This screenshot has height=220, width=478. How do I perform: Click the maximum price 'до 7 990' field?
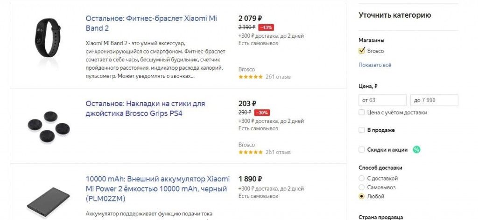434,100
